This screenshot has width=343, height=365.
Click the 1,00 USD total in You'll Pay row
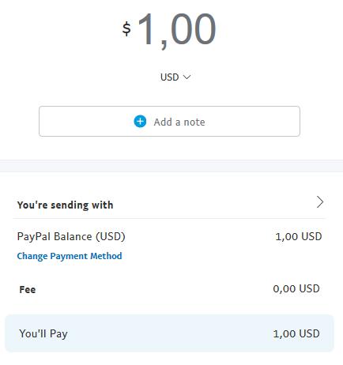(296, 333)
